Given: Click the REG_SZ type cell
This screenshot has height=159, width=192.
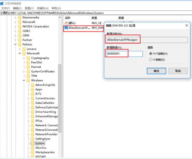Looking at the screenshot, I should click(x=96, y=23).
